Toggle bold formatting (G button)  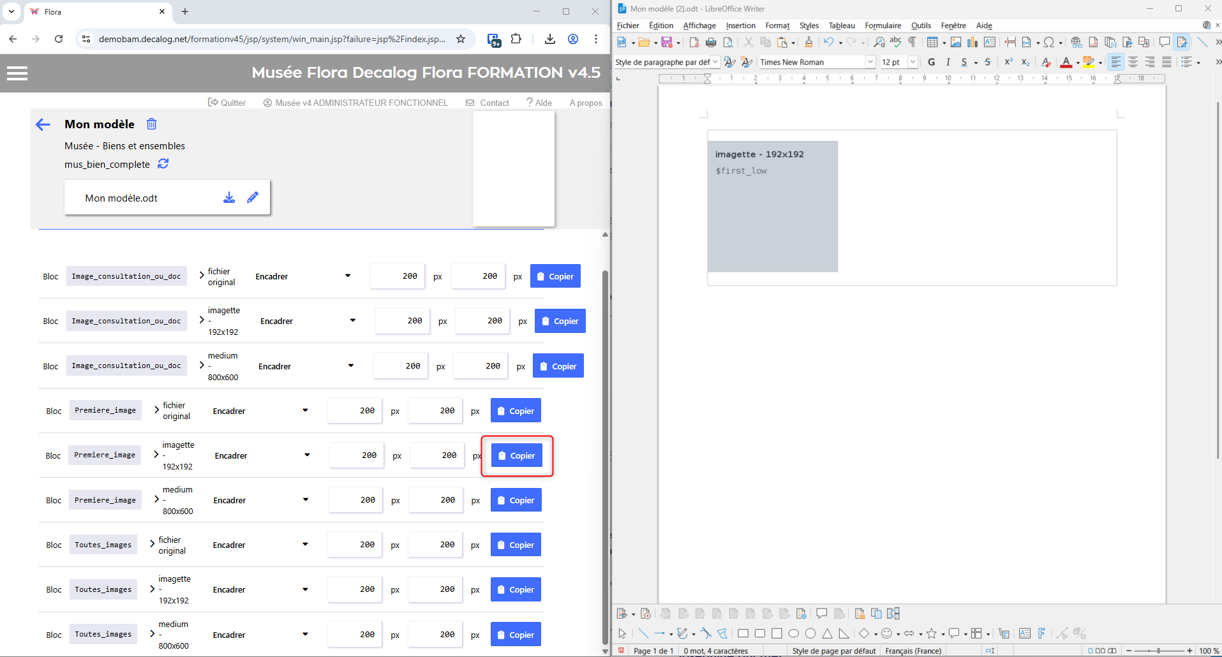pos(931,62)
